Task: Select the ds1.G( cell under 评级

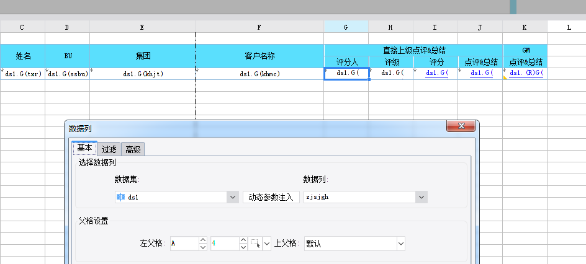Action: 391,74
